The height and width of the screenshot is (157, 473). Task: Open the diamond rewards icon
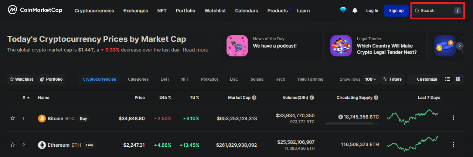[x=343, y=10]
